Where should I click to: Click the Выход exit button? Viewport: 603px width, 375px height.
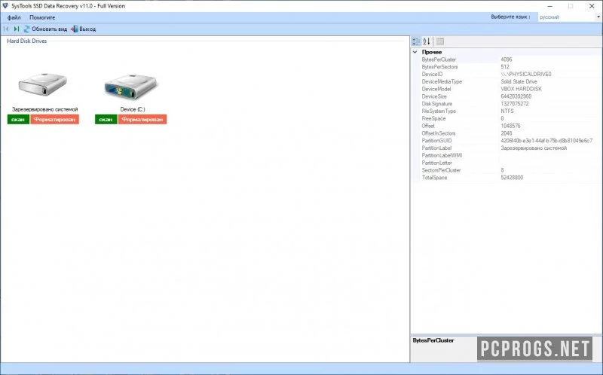click(83, 29)
